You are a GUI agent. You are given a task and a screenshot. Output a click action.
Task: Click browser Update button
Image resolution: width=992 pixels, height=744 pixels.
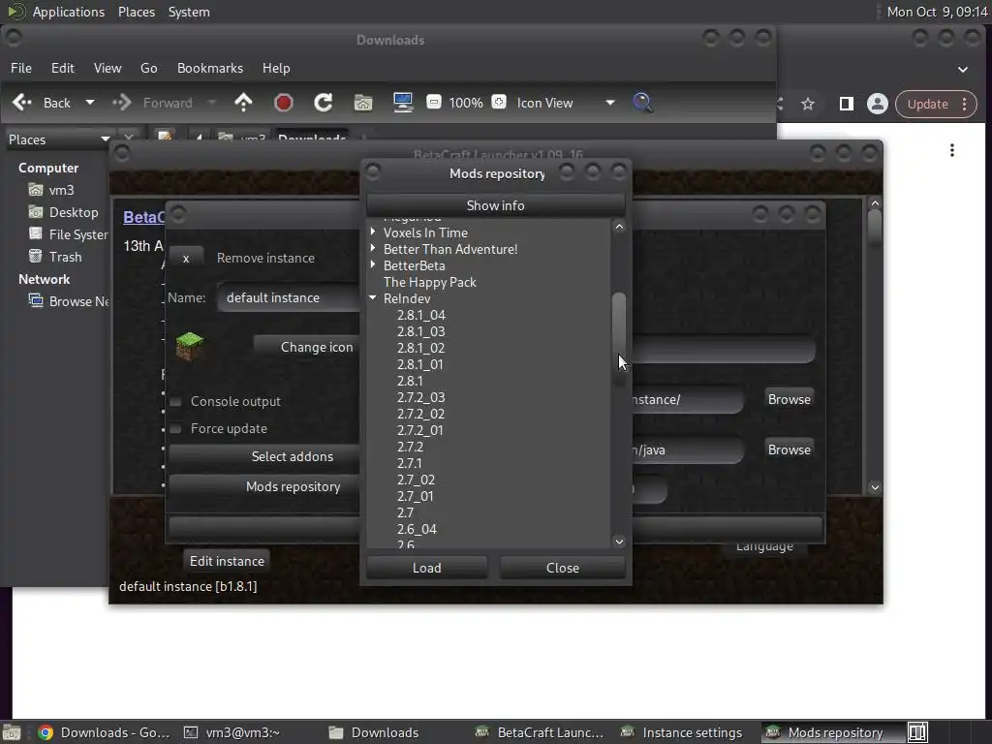click(x=928, y=104)
